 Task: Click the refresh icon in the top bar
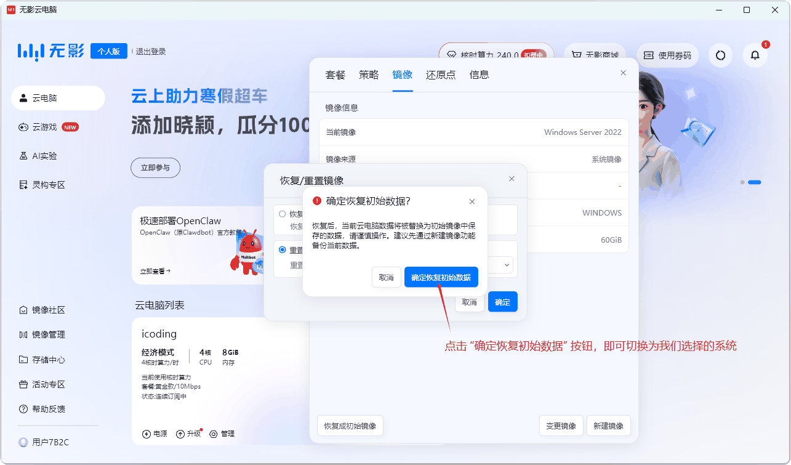pos(720,55)
